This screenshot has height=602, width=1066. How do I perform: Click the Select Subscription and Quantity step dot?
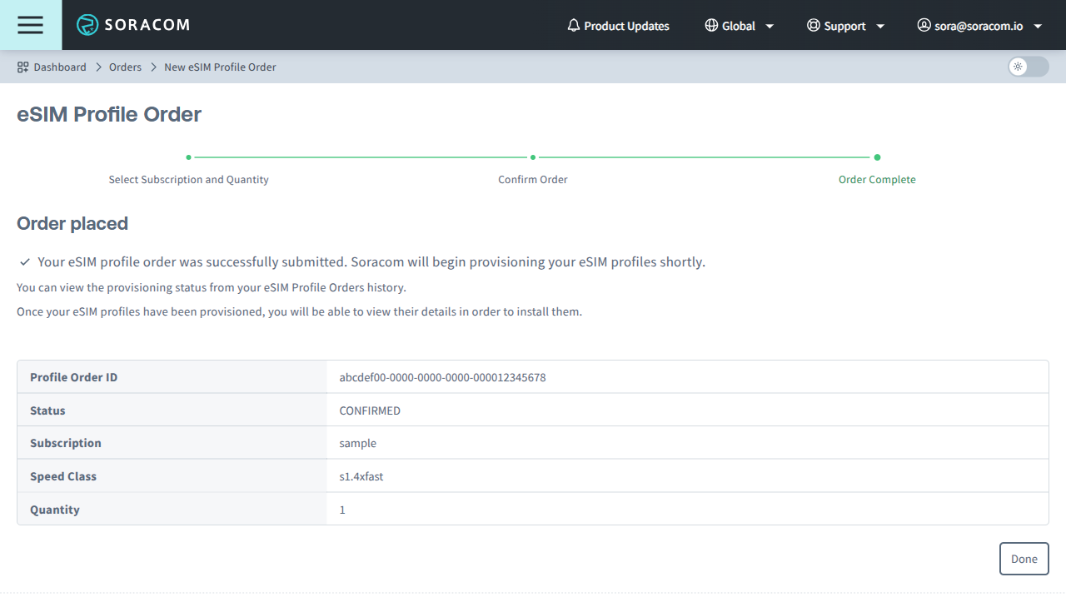(x=188, y=157)
